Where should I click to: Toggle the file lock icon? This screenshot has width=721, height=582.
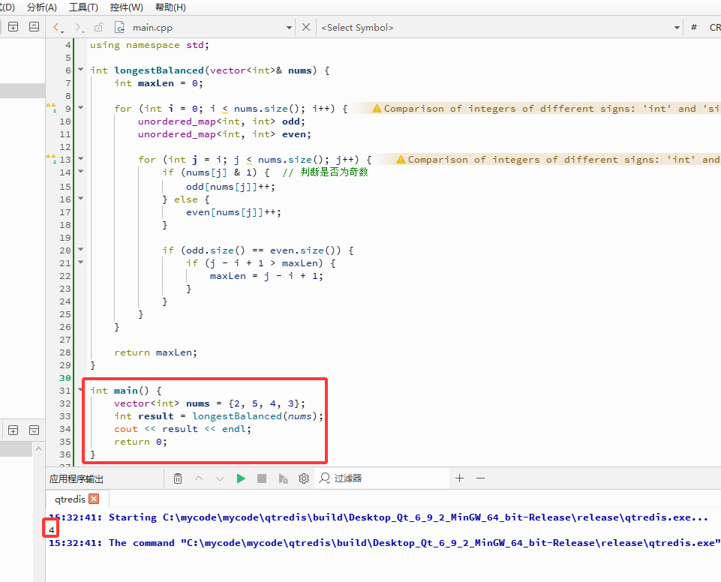pyautogui.click(x=98, y=28)
